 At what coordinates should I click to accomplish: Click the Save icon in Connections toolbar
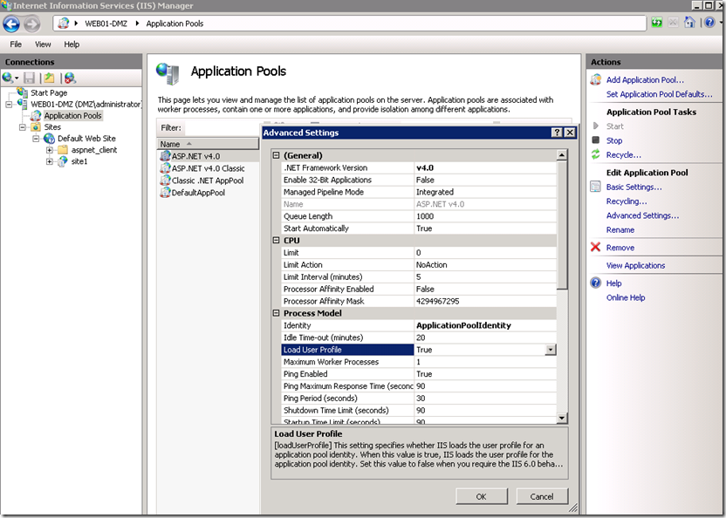(x=29, y=78)
